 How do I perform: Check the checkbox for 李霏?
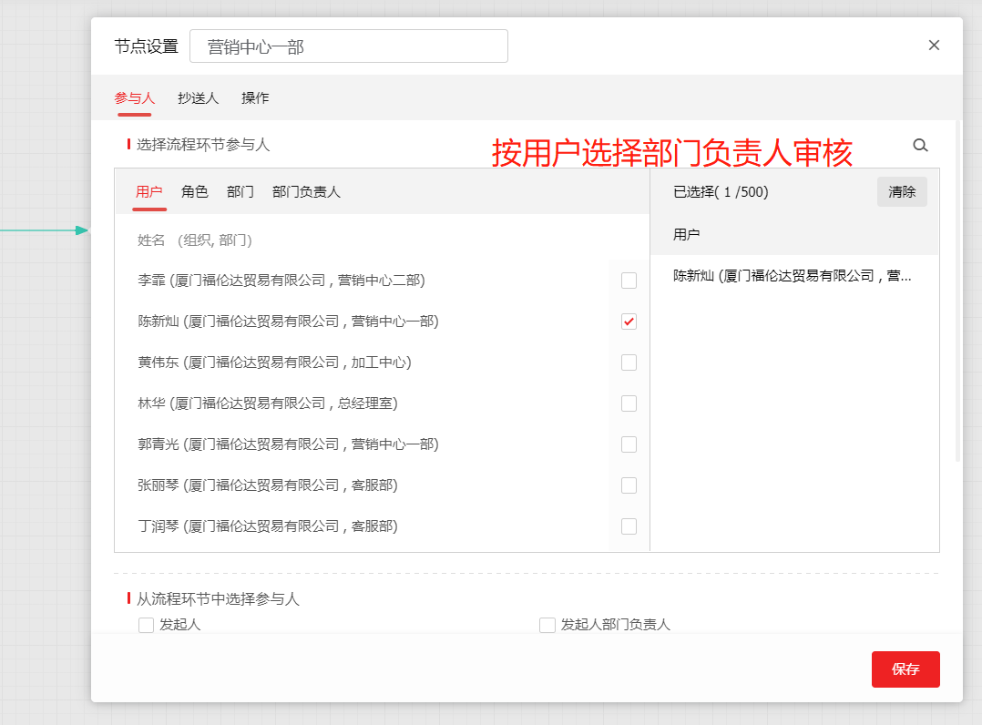coord(629,280)
